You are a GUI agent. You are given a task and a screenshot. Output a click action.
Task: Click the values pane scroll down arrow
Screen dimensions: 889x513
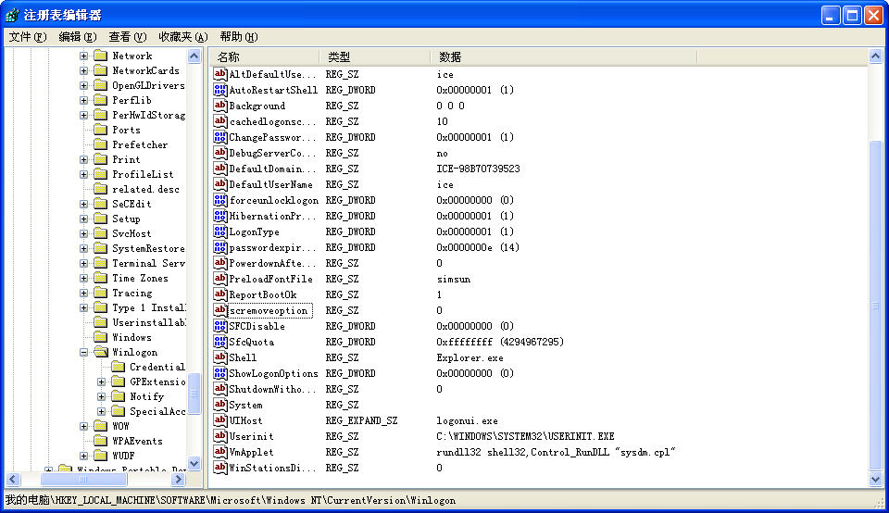(x=875, y=480)
